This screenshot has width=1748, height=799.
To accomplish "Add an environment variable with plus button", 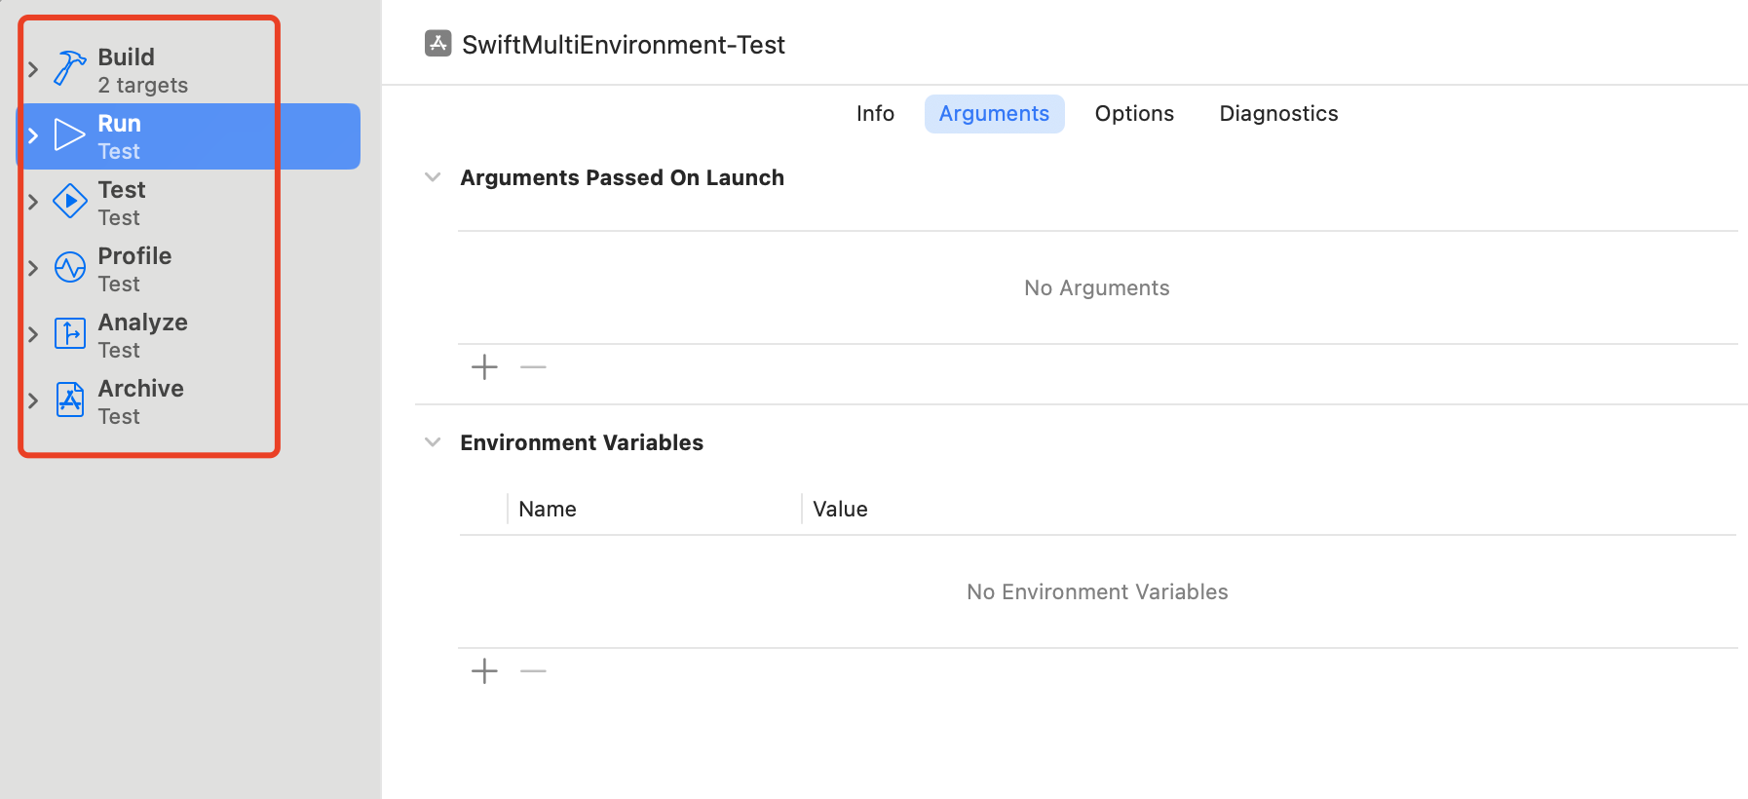I will (484, 671).
